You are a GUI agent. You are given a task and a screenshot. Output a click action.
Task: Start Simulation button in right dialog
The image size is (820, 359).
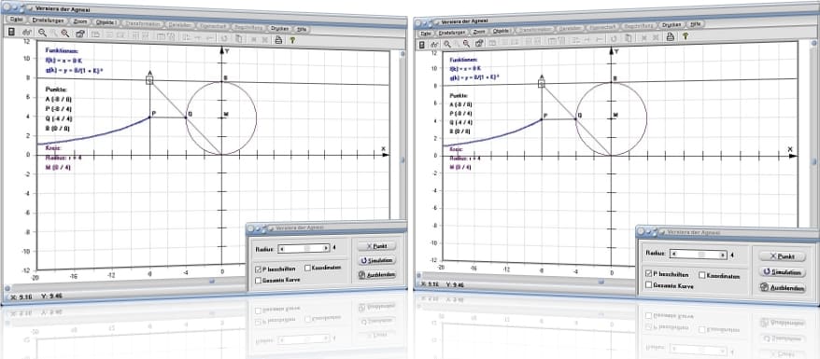782,272
